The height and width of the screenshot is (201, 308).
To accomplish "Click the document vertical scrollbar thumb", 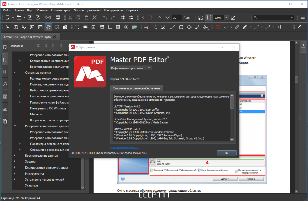I will coord(297,79).
